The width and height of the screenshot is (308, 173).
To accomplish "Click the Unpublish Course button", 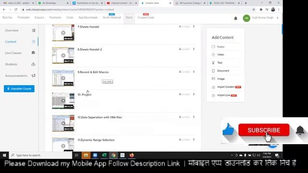I will 19,88.
